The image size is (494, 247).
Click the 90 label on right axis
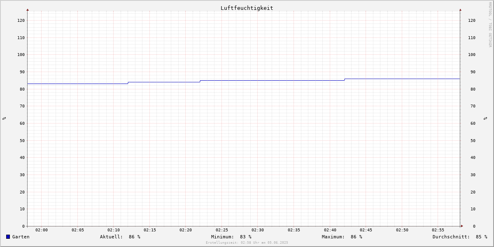pos(473,72)
